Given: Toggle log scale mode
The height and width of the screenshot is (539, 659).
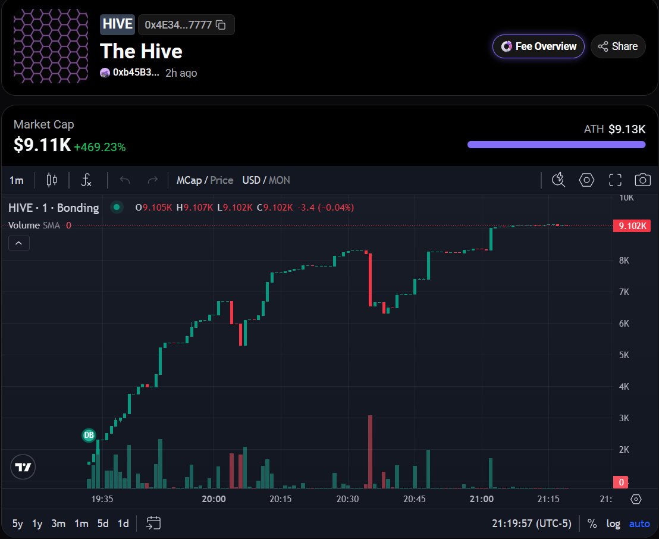Looking at the screenshot, I should click(x=613, y=524).
